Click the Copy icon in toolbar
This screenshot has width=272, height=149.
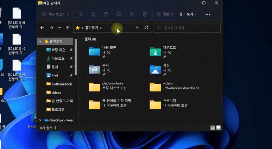pos(94,14)
